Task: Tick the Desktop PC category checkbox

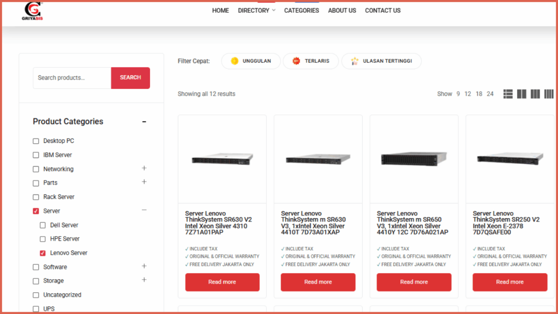Action: coord(36,141)
